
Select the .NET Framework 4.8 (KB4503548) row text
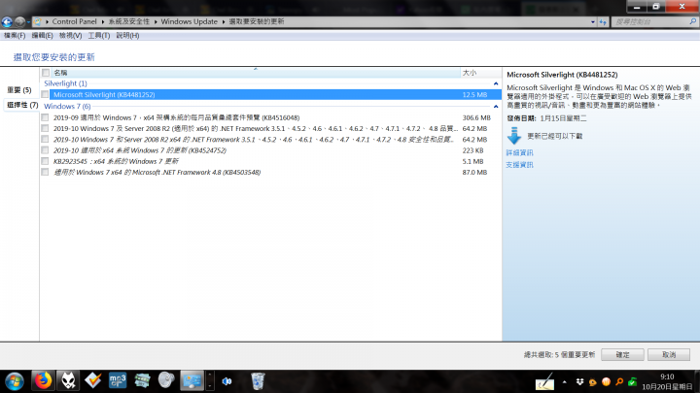click(157, 172)
